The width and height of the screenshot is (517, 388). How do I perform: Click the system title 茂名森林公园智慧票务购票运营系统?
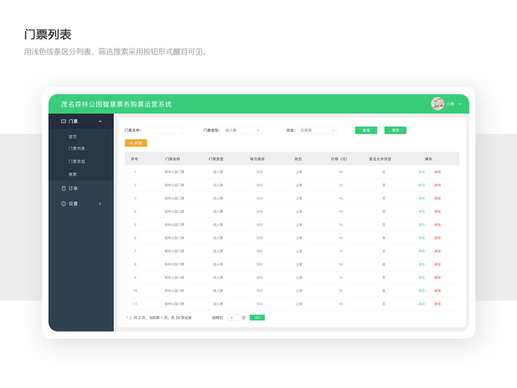click(116, 104)
